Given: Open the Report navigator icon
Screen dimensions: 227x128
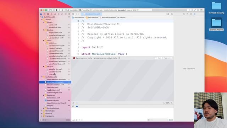Looking at the screenshot, I should click(69, 14).
